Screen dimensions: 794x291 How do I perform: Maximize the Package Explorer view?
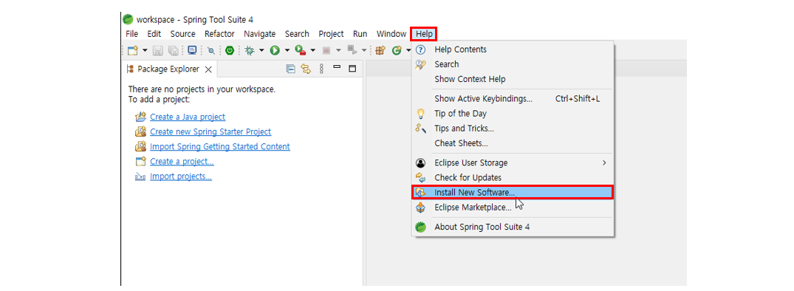pos(352,69)
